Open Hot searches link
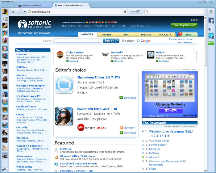Viewport: 216px width, 173px height. pyautogui.click(x=186, y=43)
